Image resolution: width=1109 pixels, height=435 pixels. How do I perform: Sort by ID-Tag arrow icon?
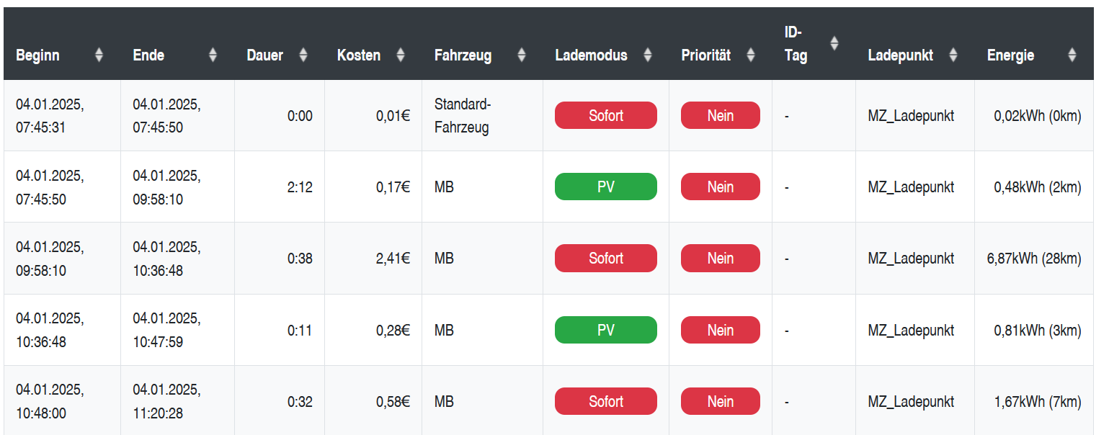(x=834, y=43)
